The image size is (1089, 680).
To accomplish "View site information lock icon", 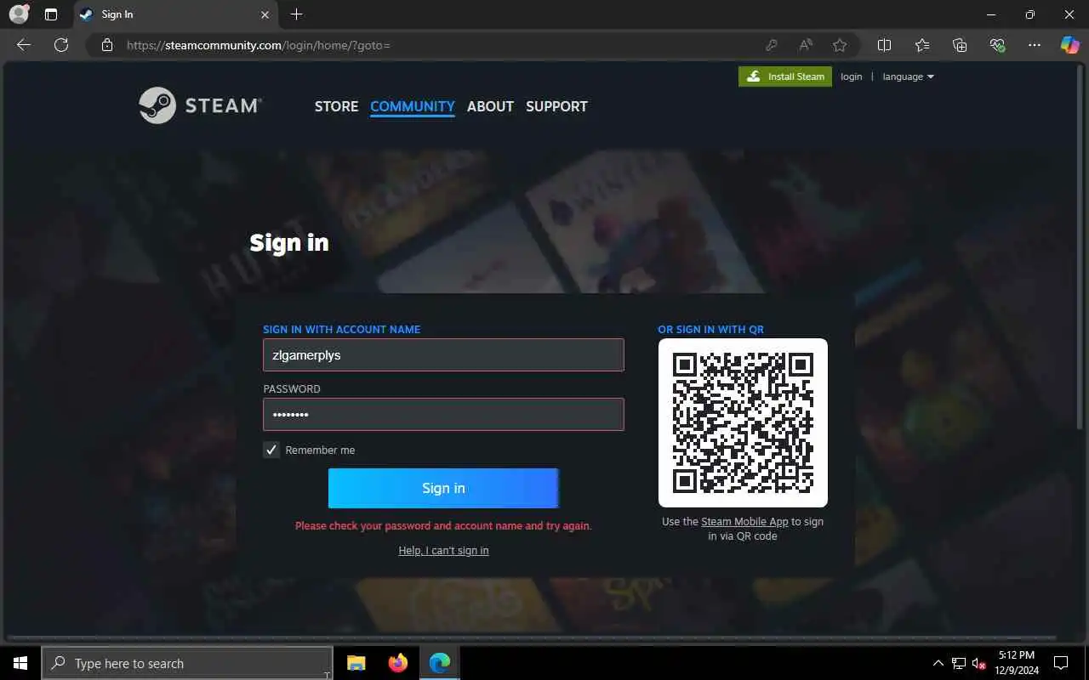I will (x=106, y=45).
